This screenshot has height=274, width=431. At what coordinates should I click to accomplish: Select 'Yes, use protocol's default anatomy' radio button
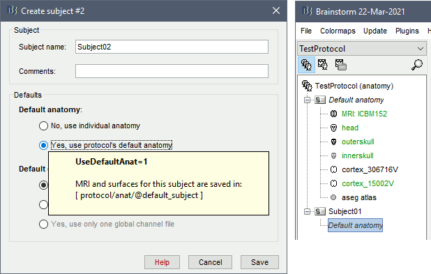[43, 145]
